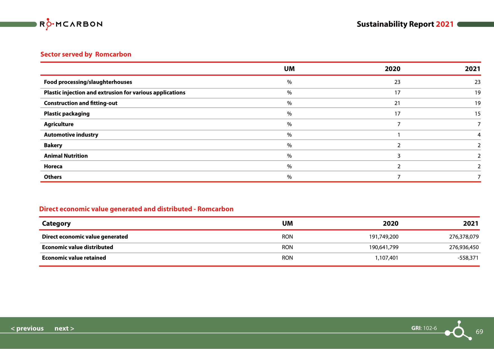Screen dimensions: 494x349
Task: Click the green bar next to Sustainability Report 2021
Action: tap(476, 24)
